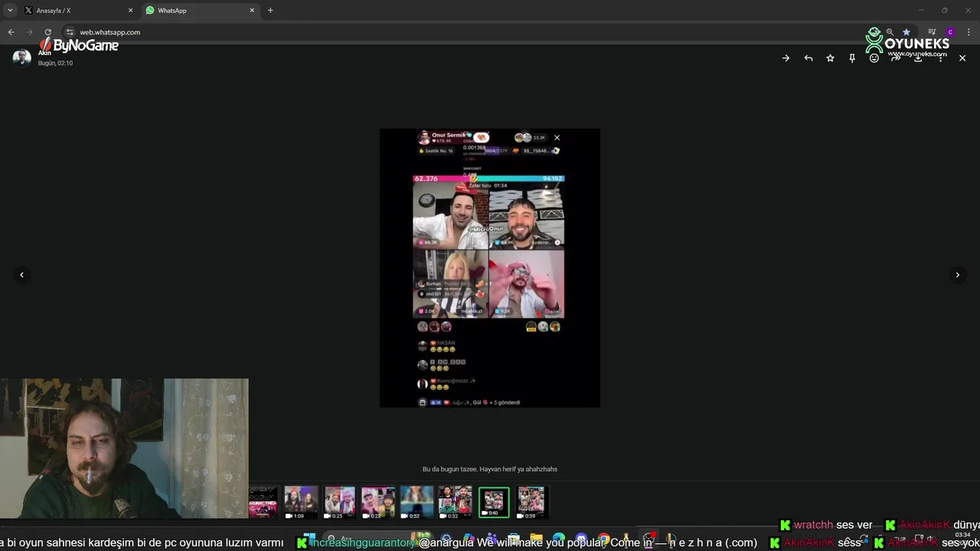Reply to this media with the reply icon
Screen dimensions: 980x551
(808, 58)
